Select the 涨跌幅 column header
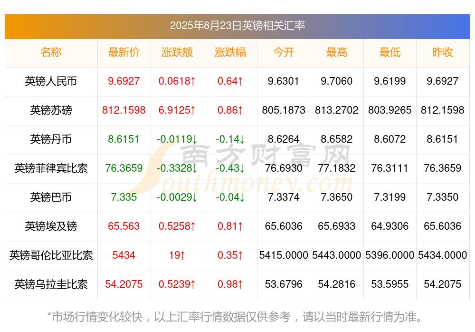 coord(230,52)
